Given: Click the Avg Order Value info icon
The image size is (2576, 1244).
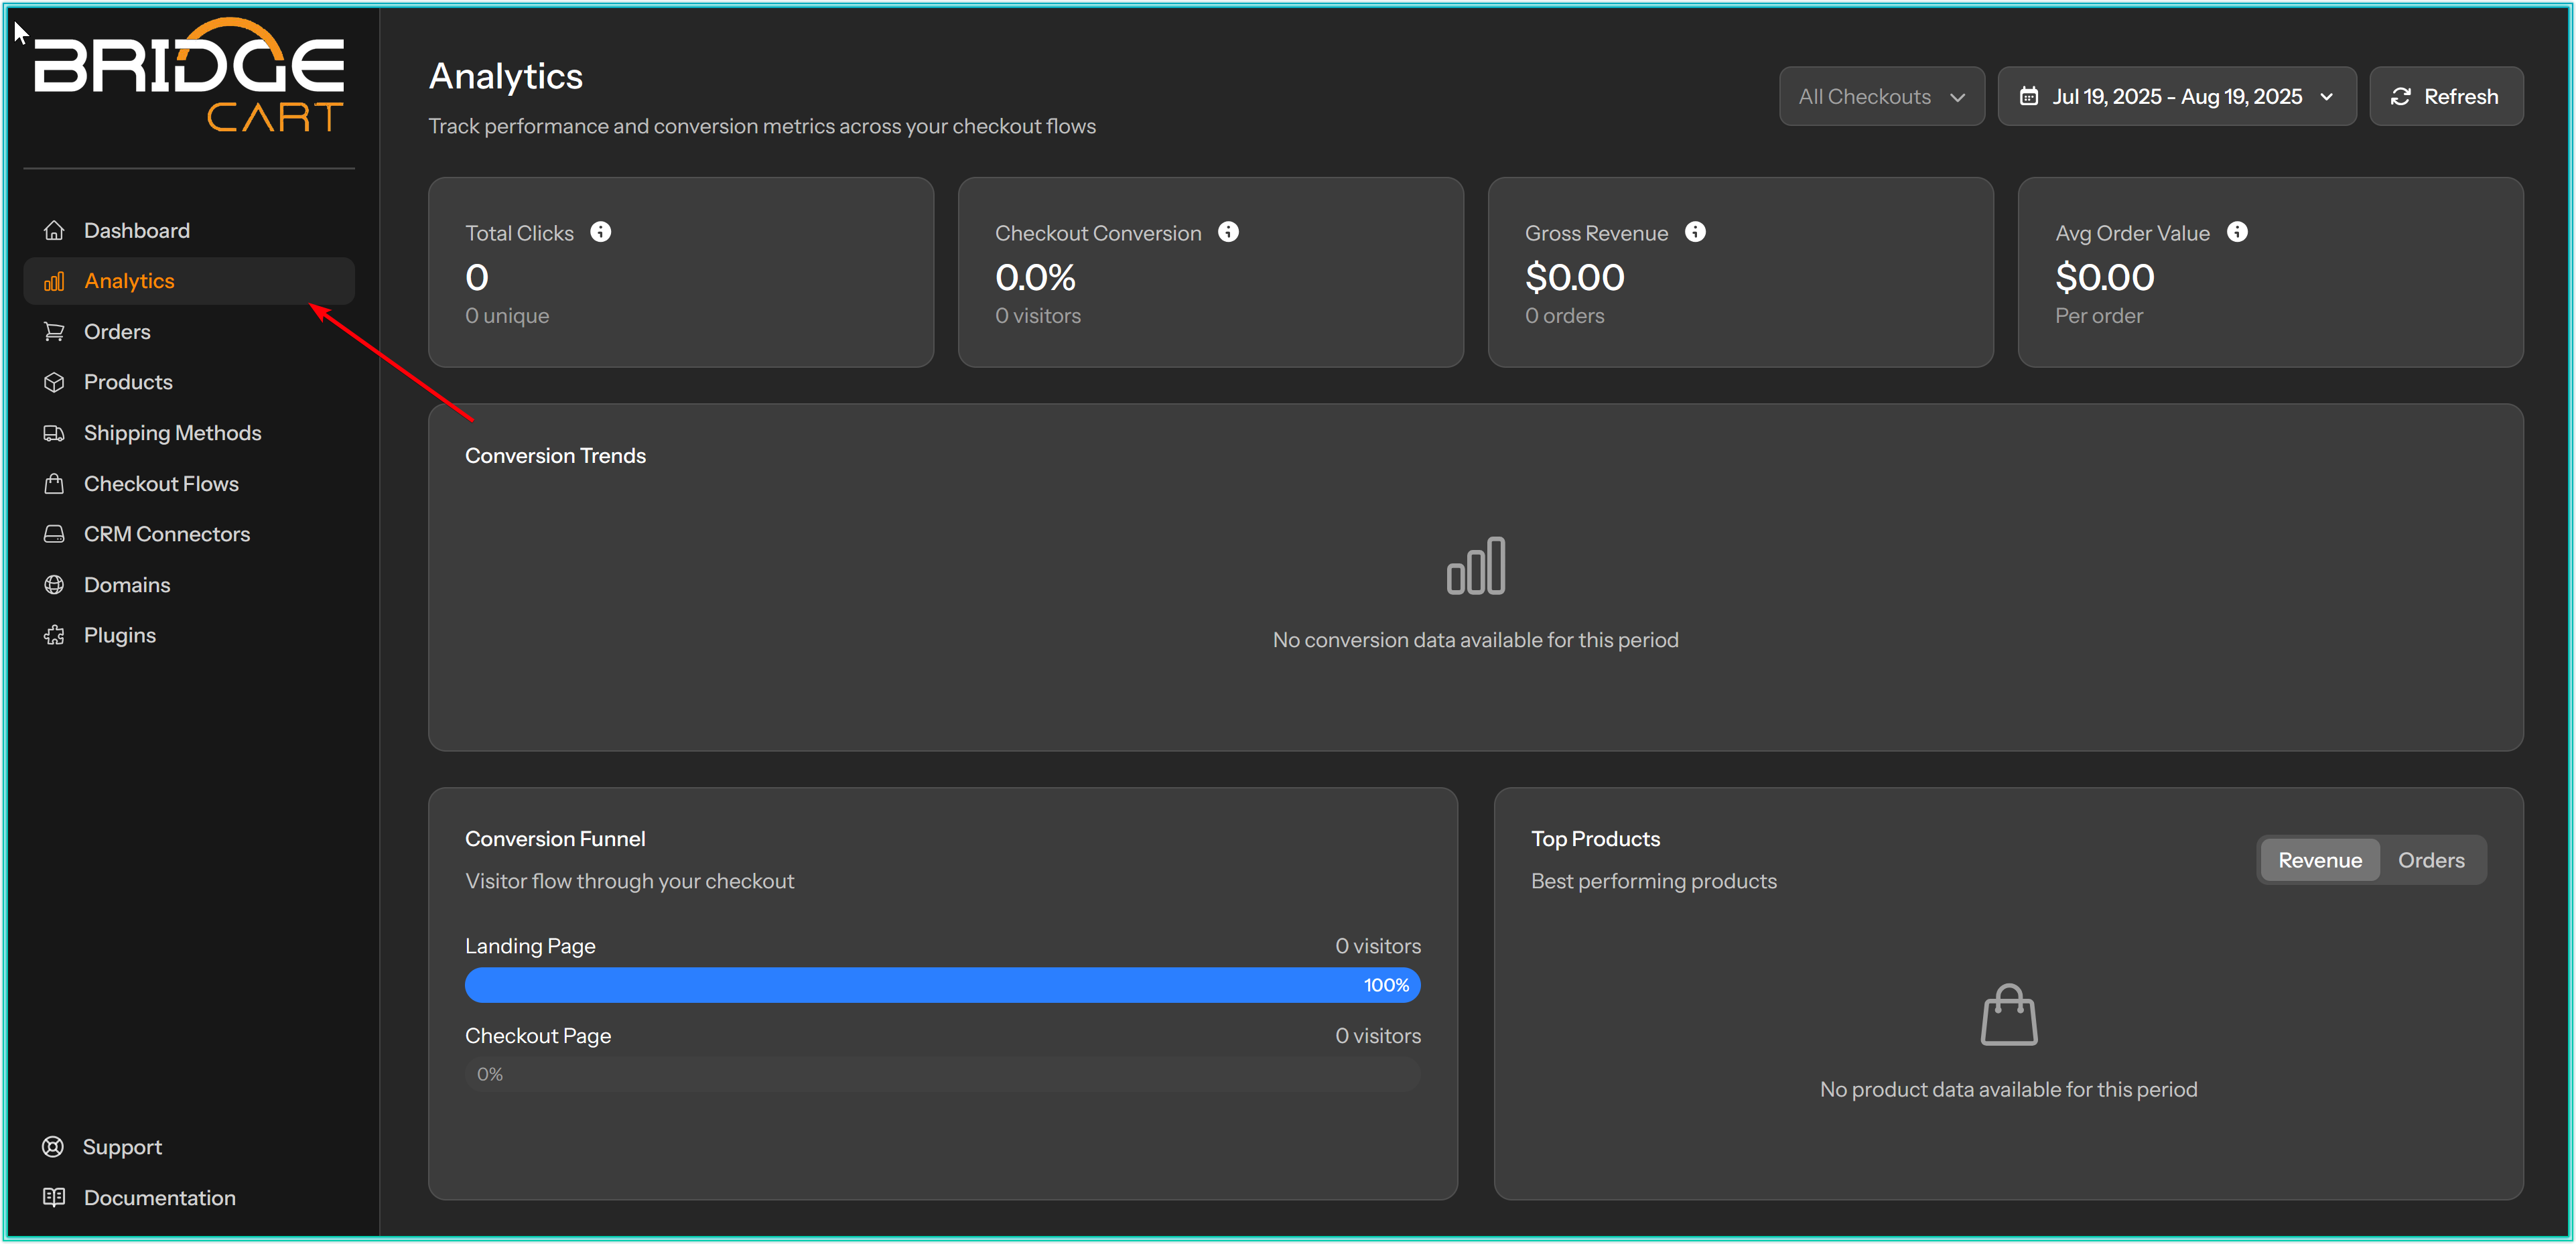Looking at the screenshot, I should 2237,232.
